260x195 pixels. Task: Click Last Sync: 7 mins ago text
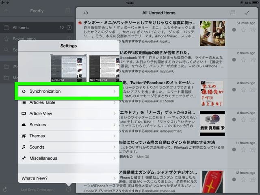point(37,190)
